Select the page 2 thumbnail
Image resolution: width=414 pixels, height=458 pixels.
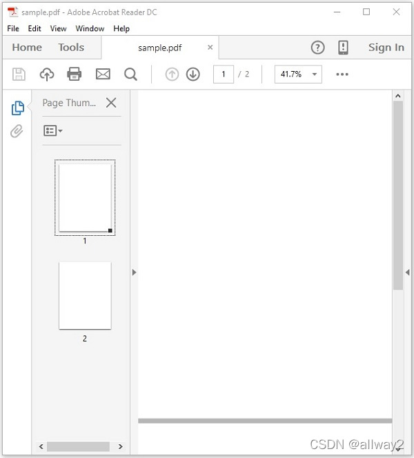[x=85, y=296]
